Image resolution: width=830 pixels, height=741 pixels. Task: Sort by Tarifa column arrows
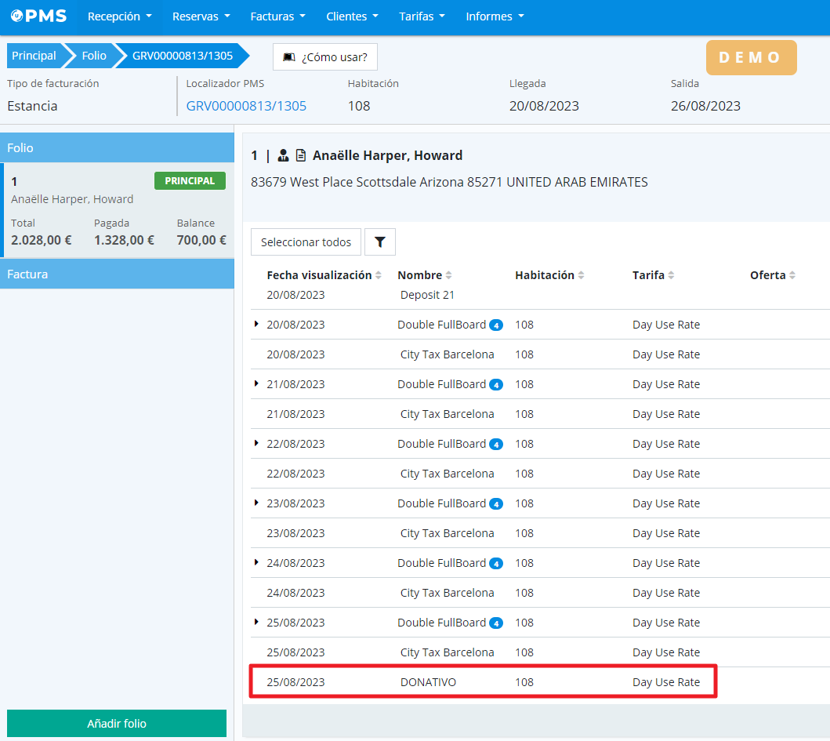click(672, 276)
